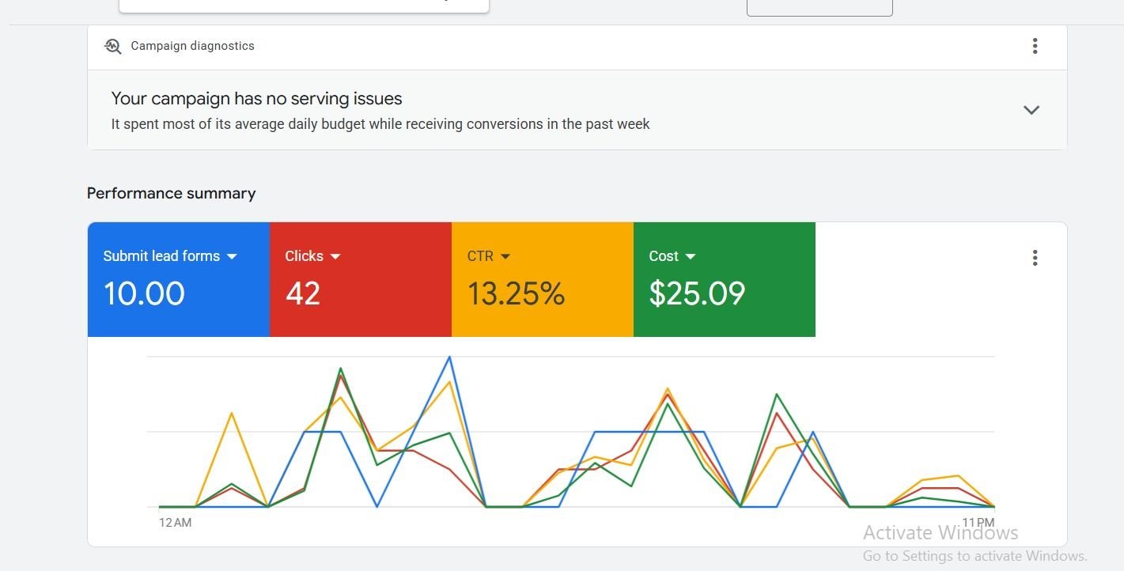Select the green $25.09 cost value

click(x=697, y=293)
